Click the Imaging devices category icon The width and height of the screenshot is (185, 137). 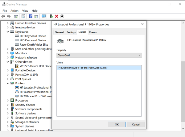coord(12,27)
